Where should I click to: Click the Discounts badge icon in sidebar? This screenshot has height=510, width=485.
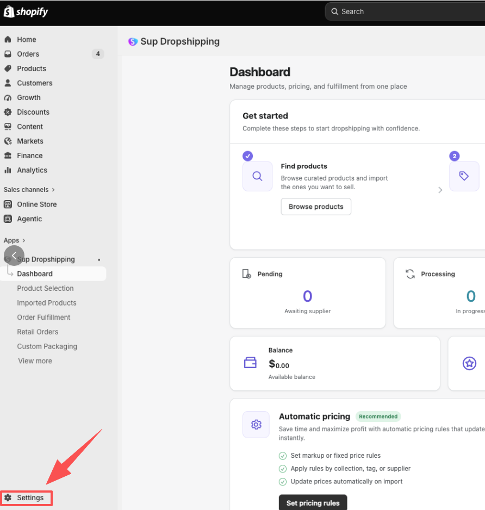[x=8, y=112]
